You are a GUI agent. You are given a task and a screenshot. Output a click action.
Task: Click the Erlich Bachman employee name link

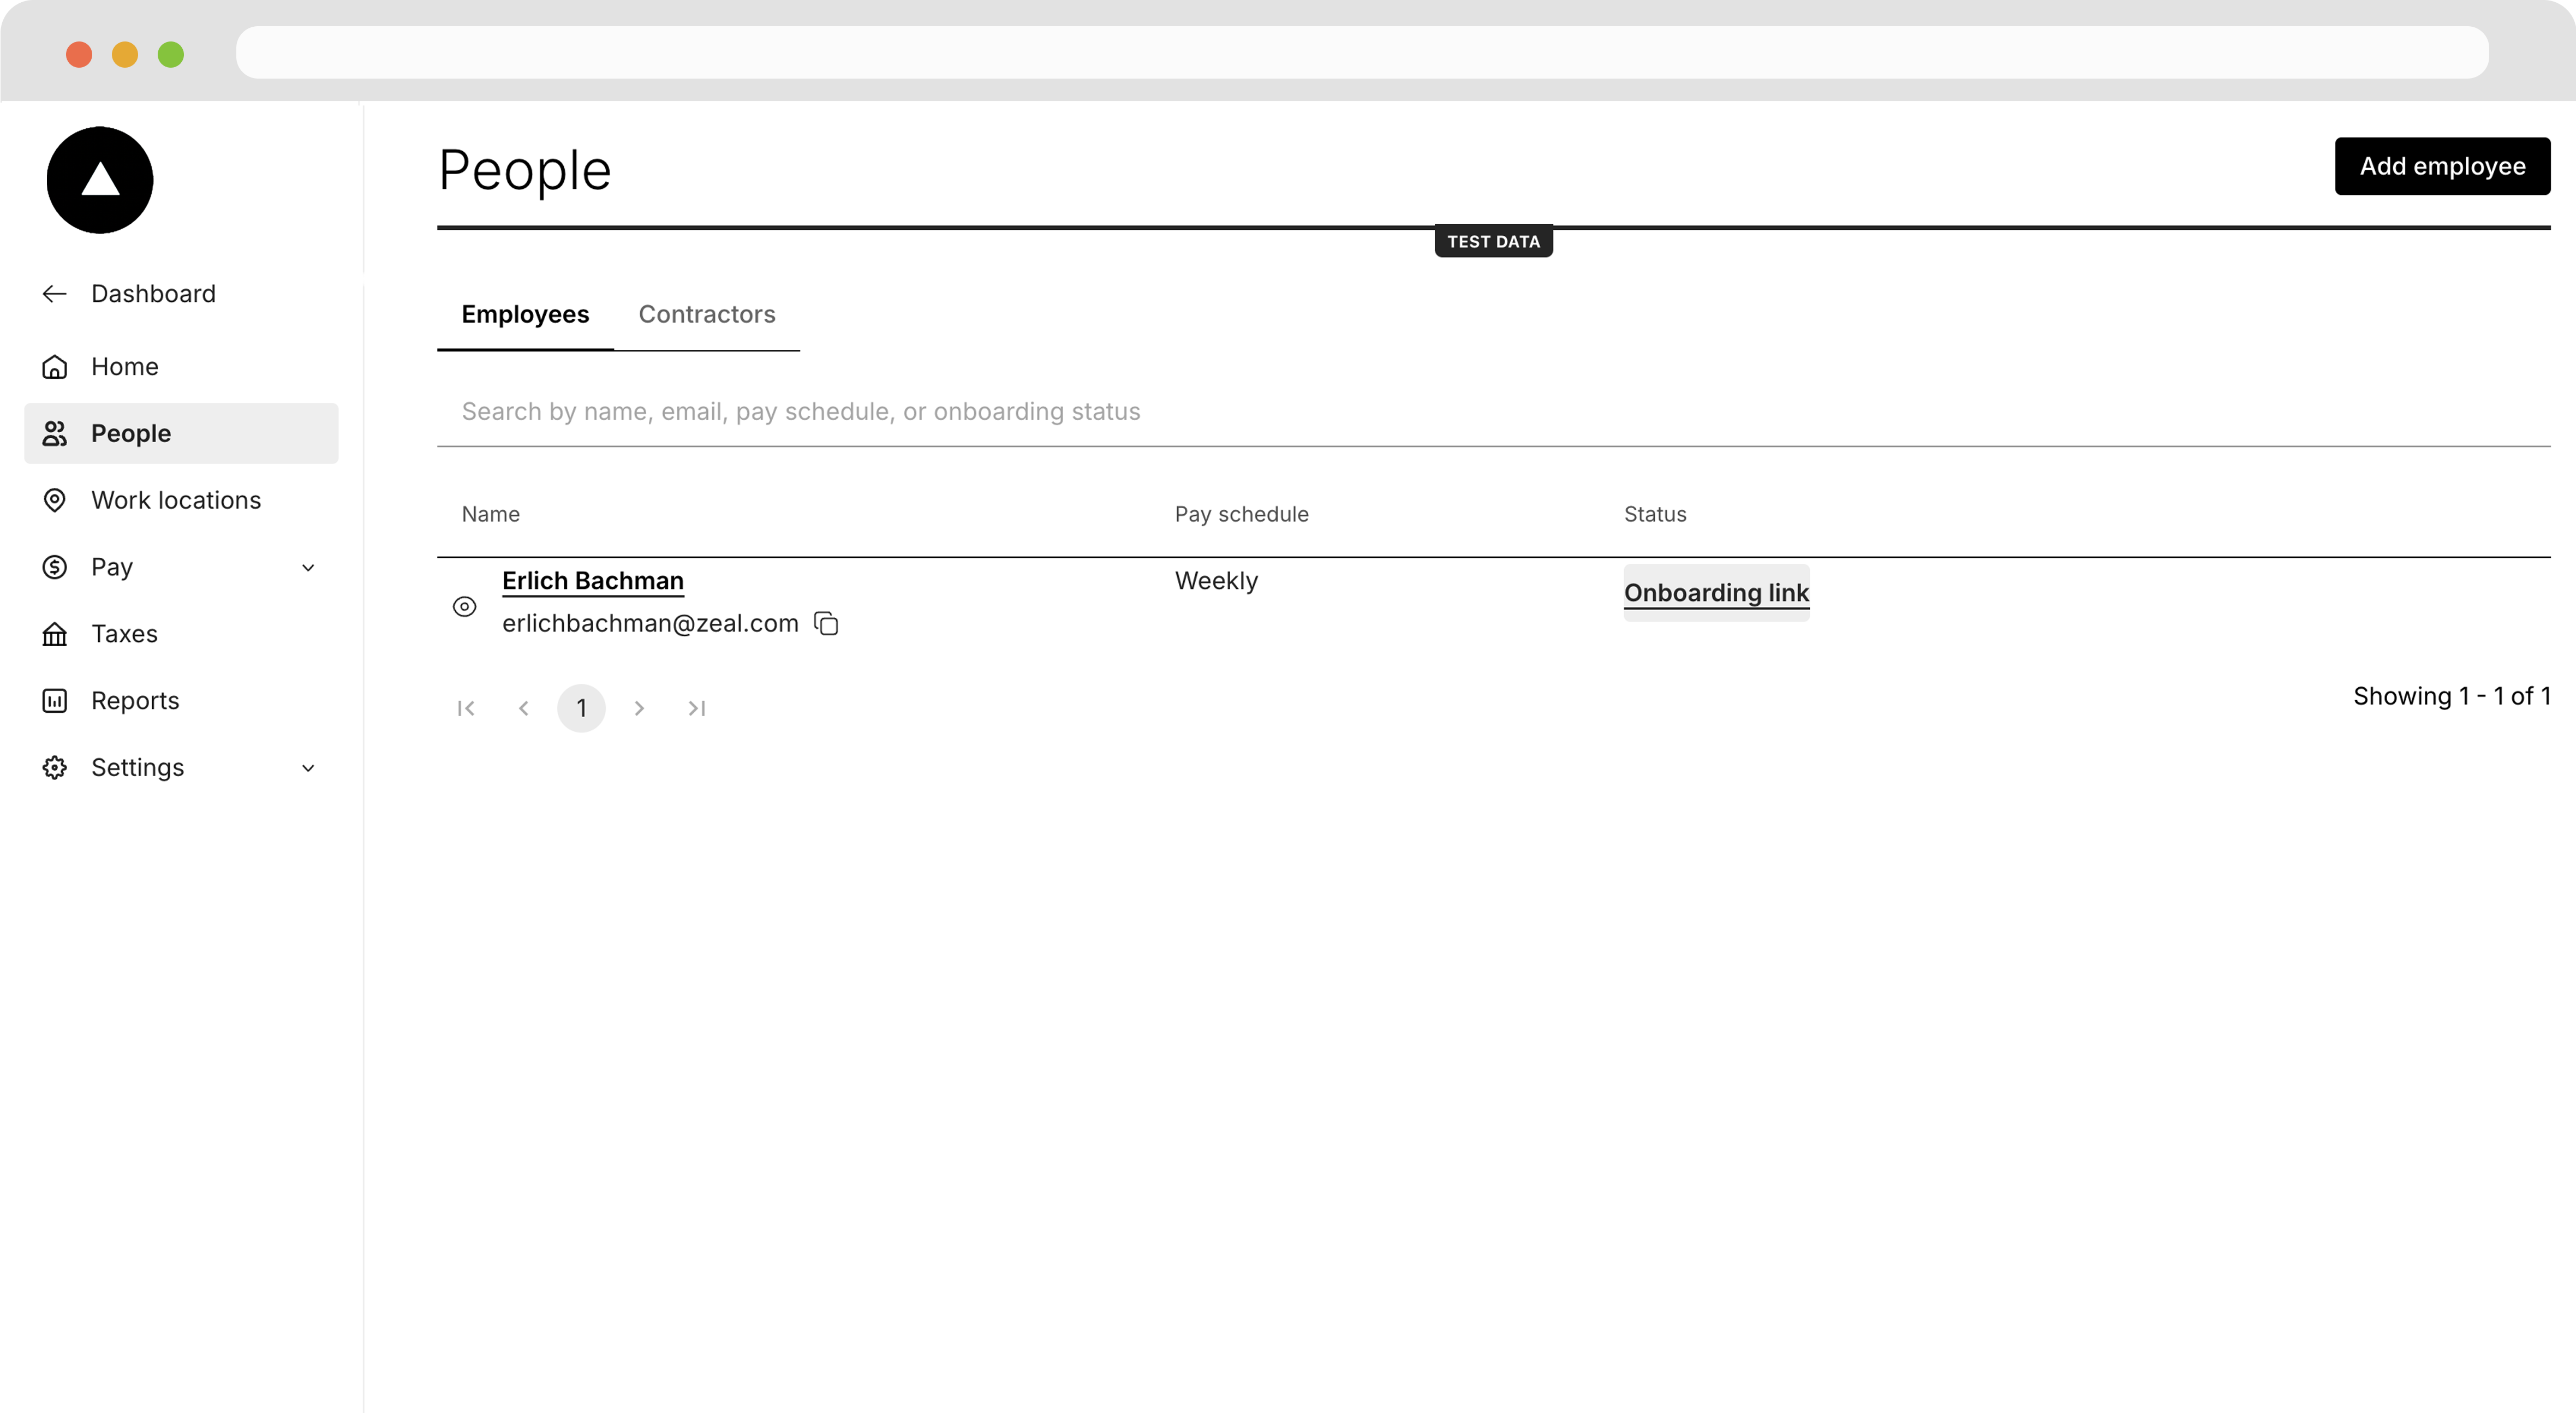593,580
